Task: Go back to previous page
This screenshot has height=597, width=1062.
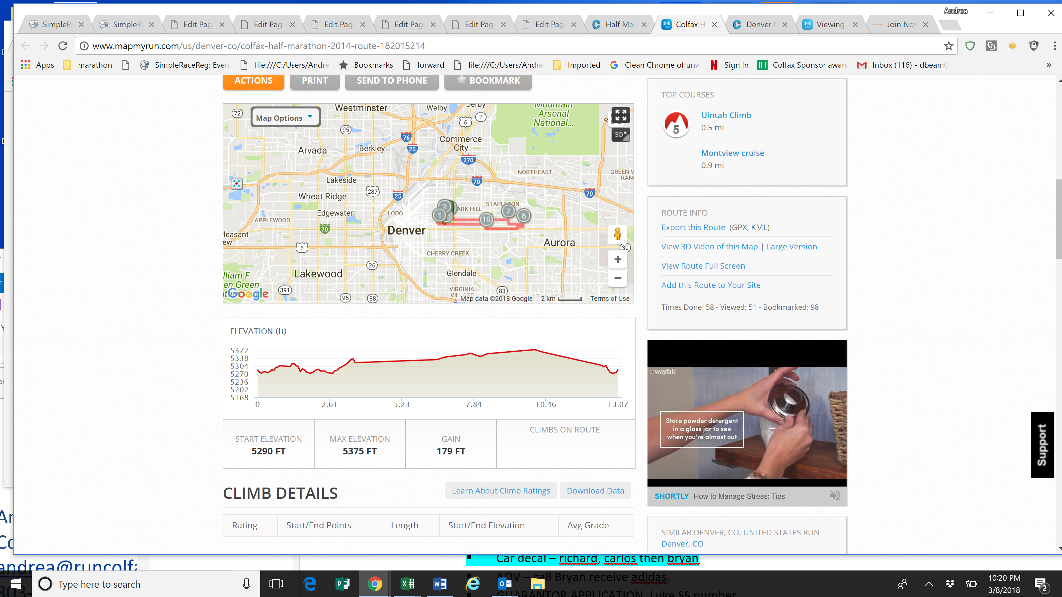Action: pyautogui.click(x=26, y=46)
